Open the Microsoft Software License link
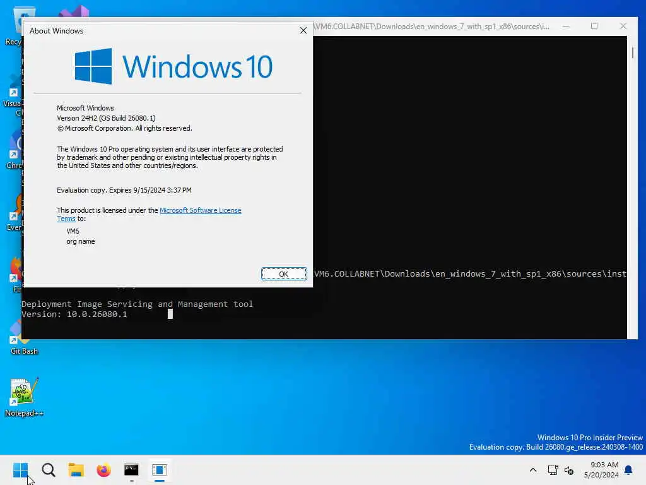646x485 pixels. click(200, 210)
